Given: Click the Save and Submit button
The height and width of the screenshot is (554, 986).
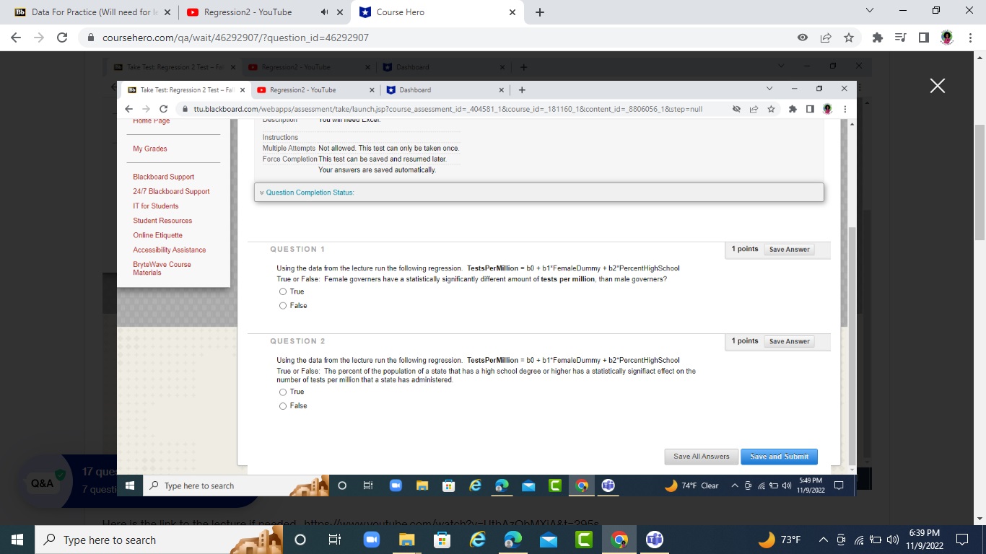Looking at the screenshot, I should click(x=779, y=457).
